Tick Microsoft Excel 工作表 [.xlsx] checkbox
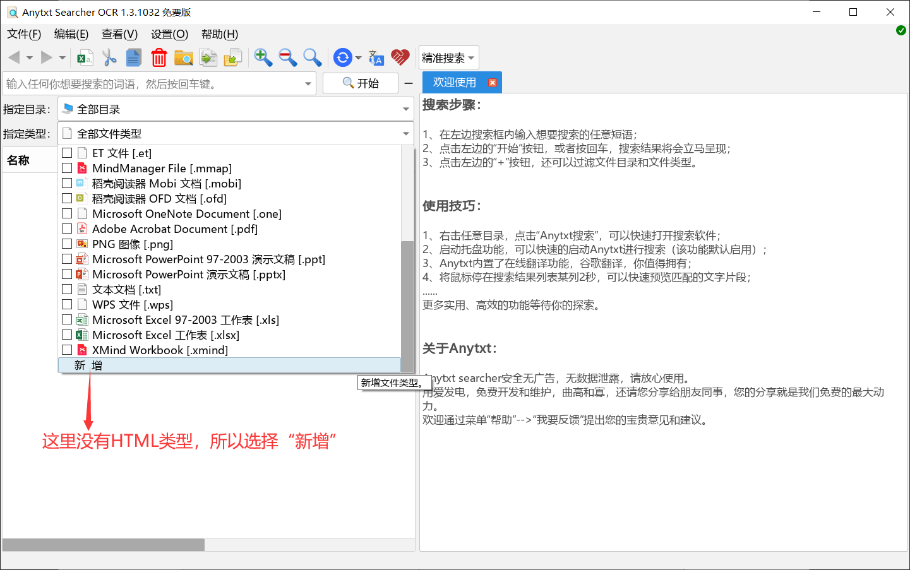This screenshot has height=570, width=910. click(67, 335)
